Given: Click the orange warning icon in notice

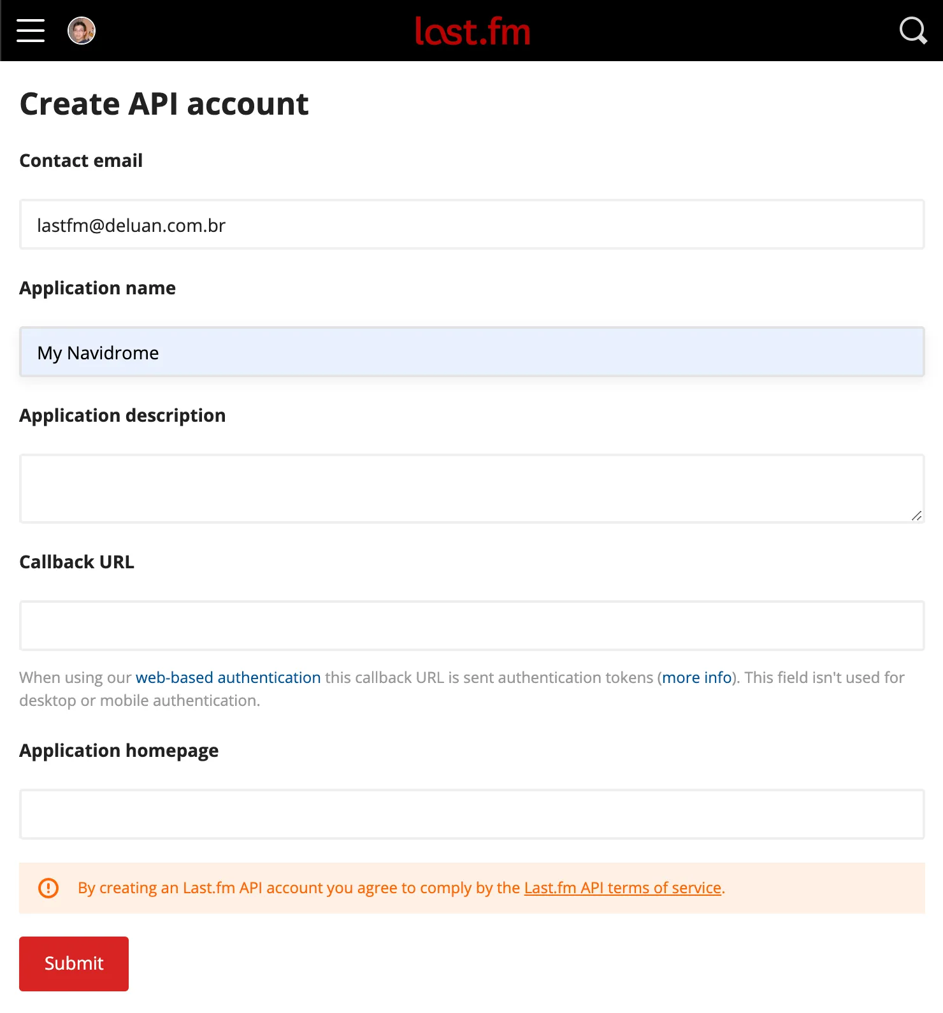Looking at the screenshot, I should (48, 887).
